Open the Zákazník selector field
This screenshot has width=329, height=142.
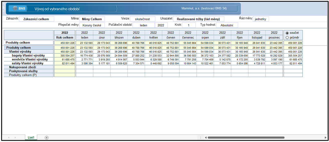pyautogui.click(x=37, y=19)
